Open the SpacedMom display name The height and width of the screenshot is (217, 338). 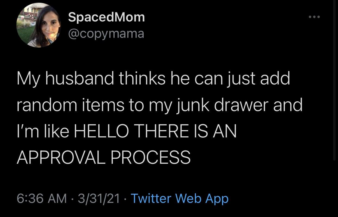point(106,17)
